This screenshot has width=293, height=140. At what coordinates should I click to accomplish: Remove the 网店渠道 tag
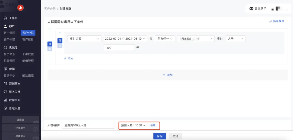(193, 39)
